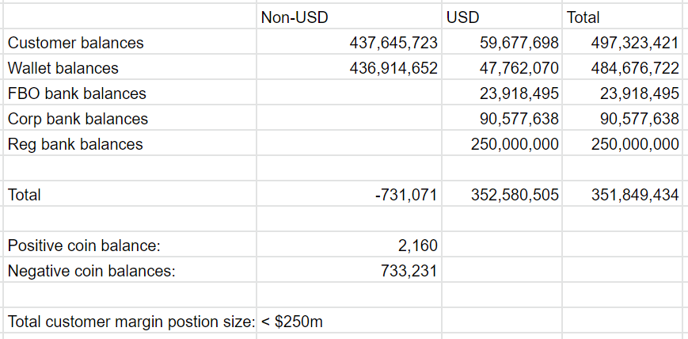
Task: Click the Reg bank balances label
Action: coord(75,144)
